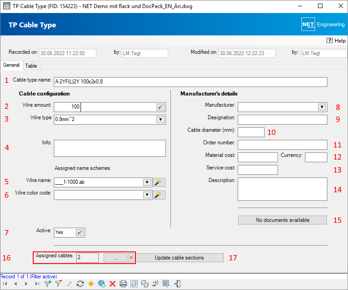Focus the Info text area
Viewport: 348px width, 290px height.
click(x=110, y=148)
